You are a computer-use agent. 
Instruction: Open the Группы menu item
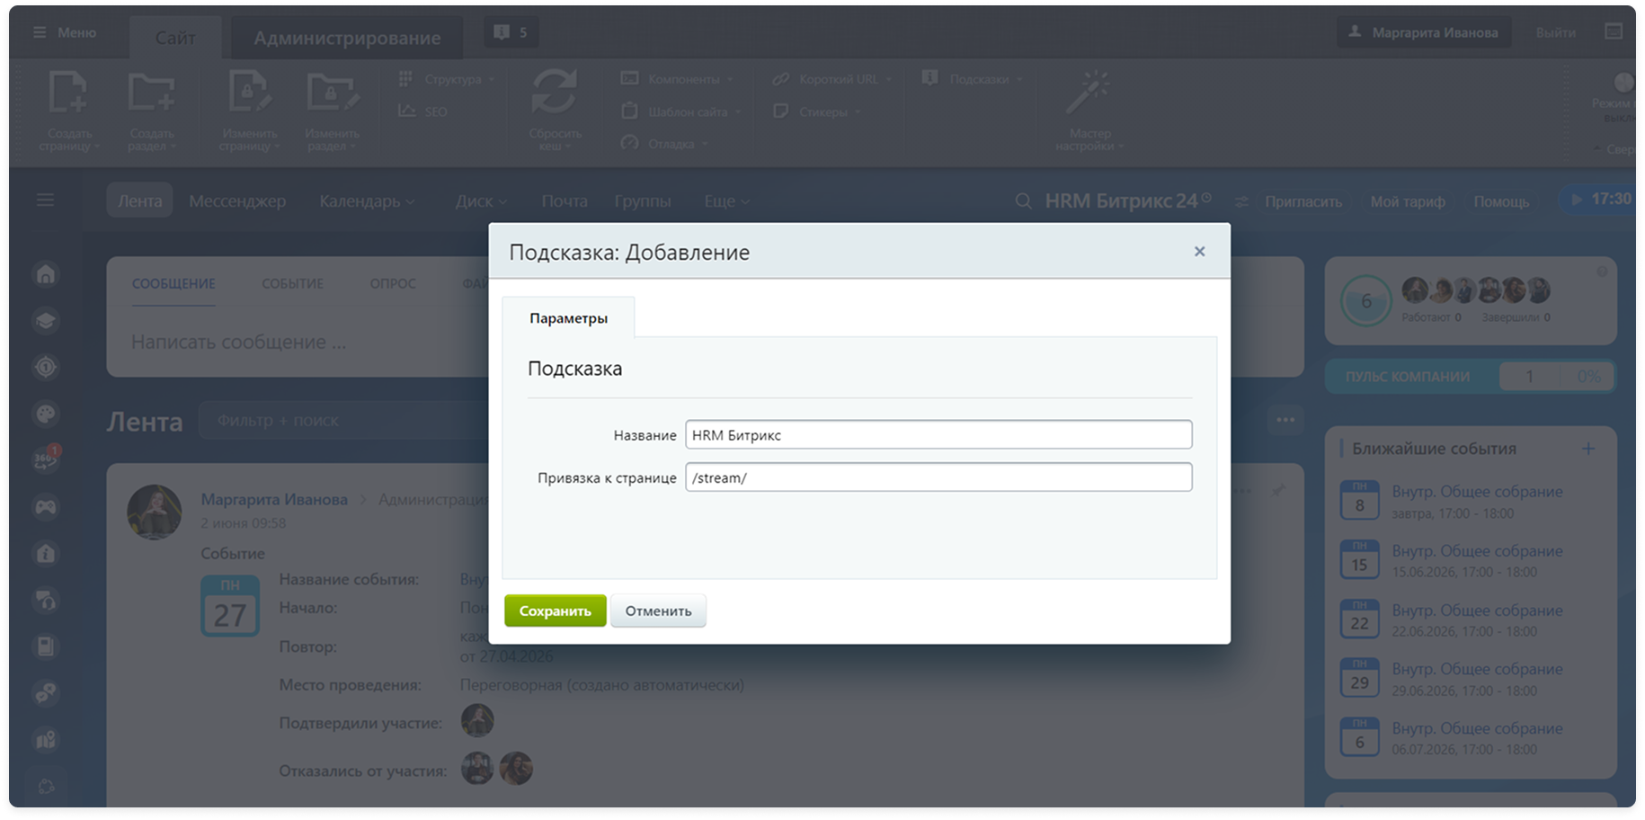coord(643,201)
